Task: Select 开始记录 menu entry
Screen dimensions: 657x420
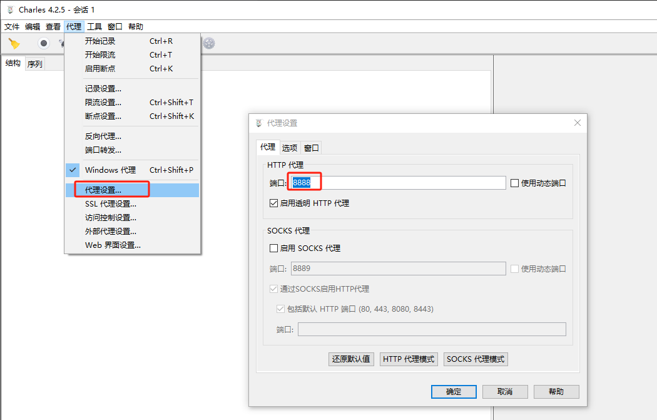Action: click(133, 41)
